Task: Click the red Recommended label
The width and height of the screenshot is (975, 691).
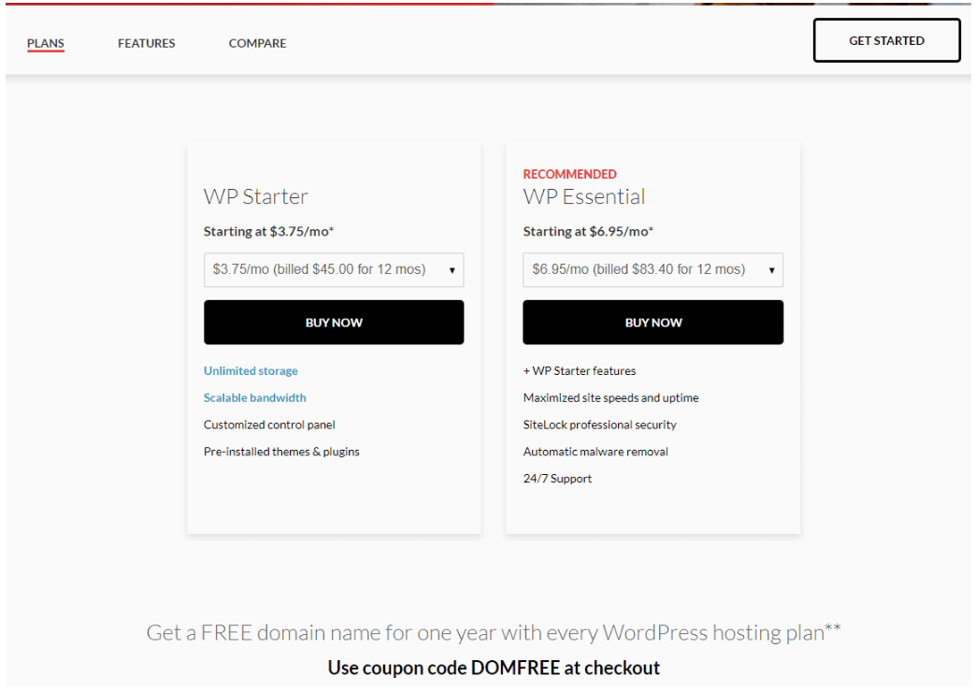Action: (569, 174)
